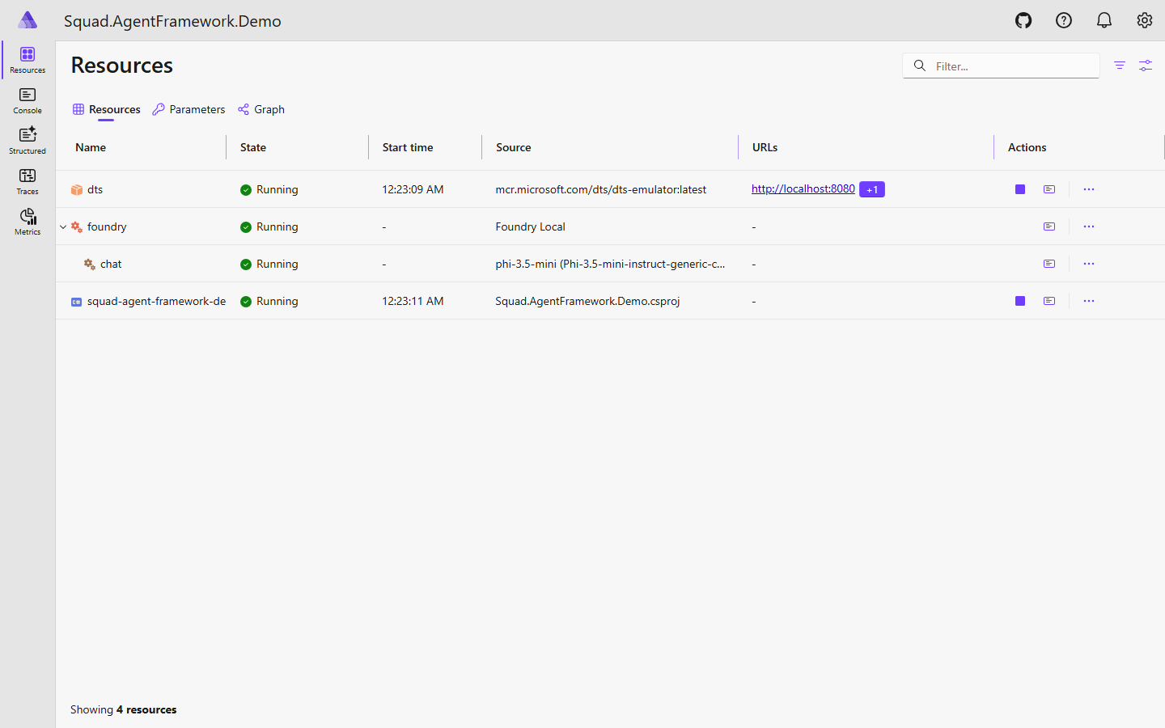Open the settings gear icon
The height and width of the screenshot is (728, 1165).
coord(1144,20)
